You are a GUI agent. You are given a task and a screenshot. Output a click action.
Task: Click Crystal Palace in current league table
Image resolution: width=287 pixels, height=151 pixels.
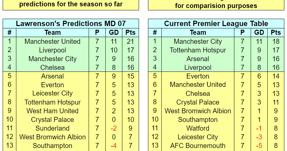click(x=198, y=102)
